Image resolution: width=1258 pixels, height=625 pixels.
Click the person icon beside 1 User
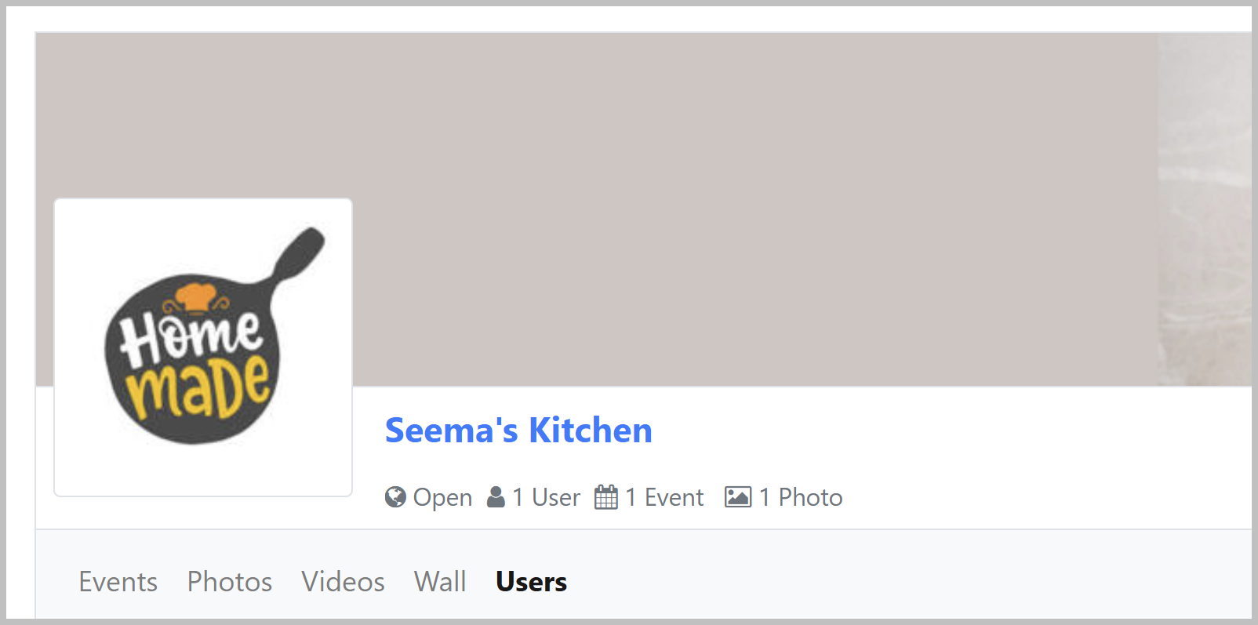(496, 497)
